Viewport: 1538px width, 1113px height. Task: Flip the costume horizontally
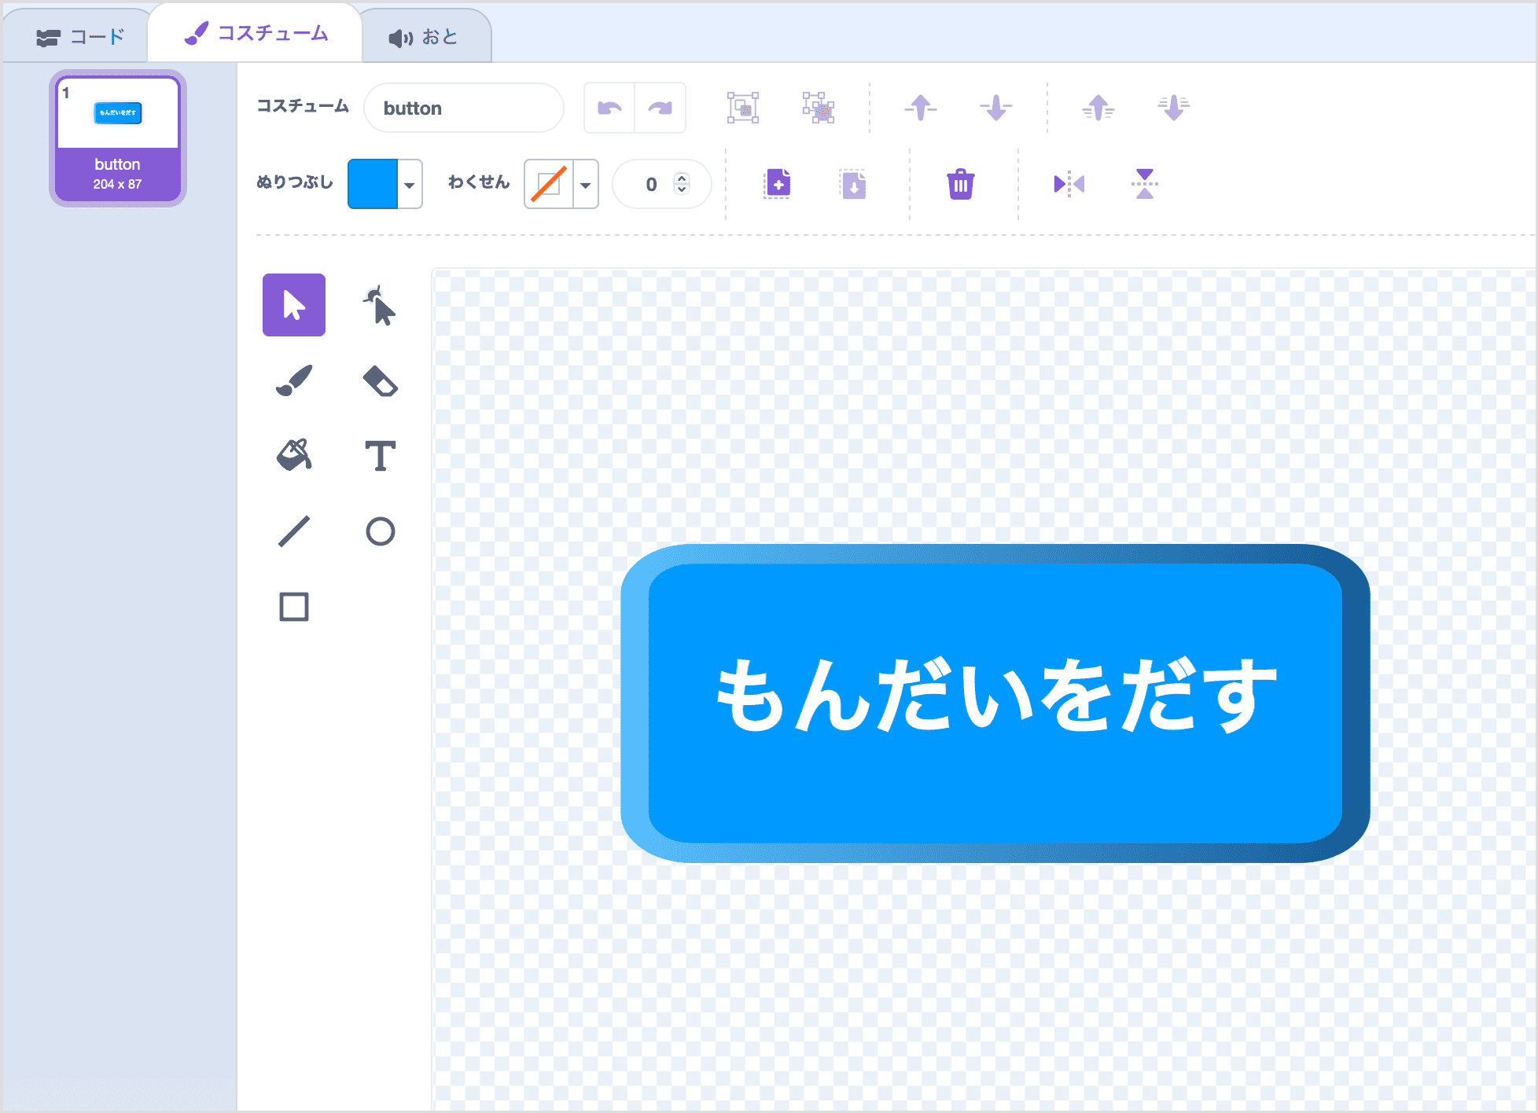coord(1068,183)
